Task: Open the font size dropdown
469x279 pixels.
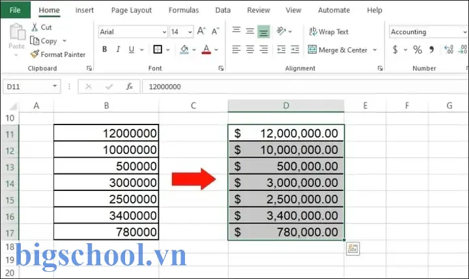Action: tap(190, 32)
